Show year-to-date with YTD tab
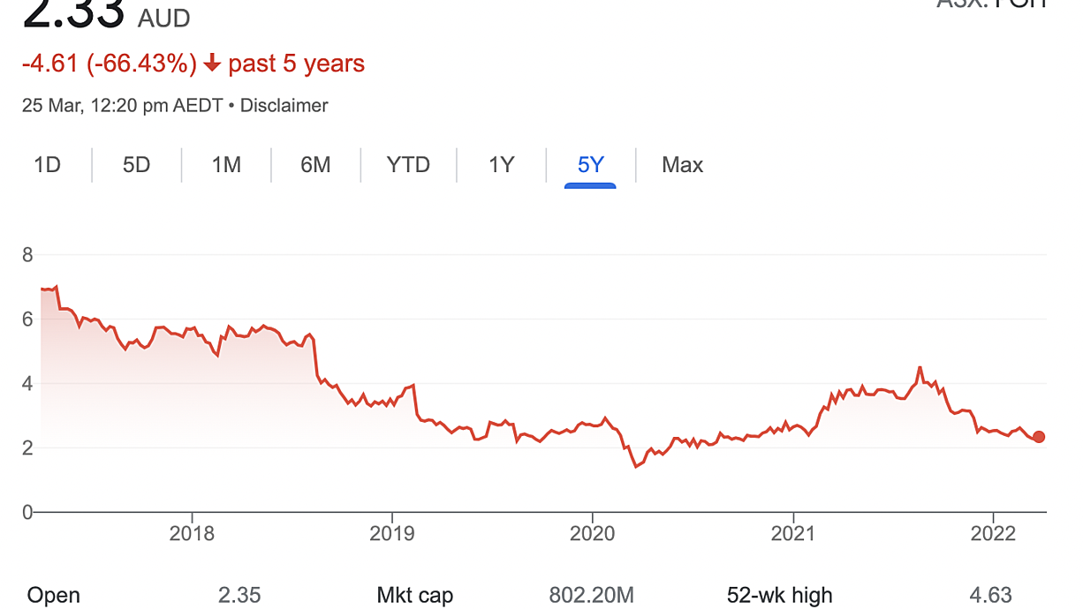This screenshot has height=609, width=1083. [x=408, y=165]
